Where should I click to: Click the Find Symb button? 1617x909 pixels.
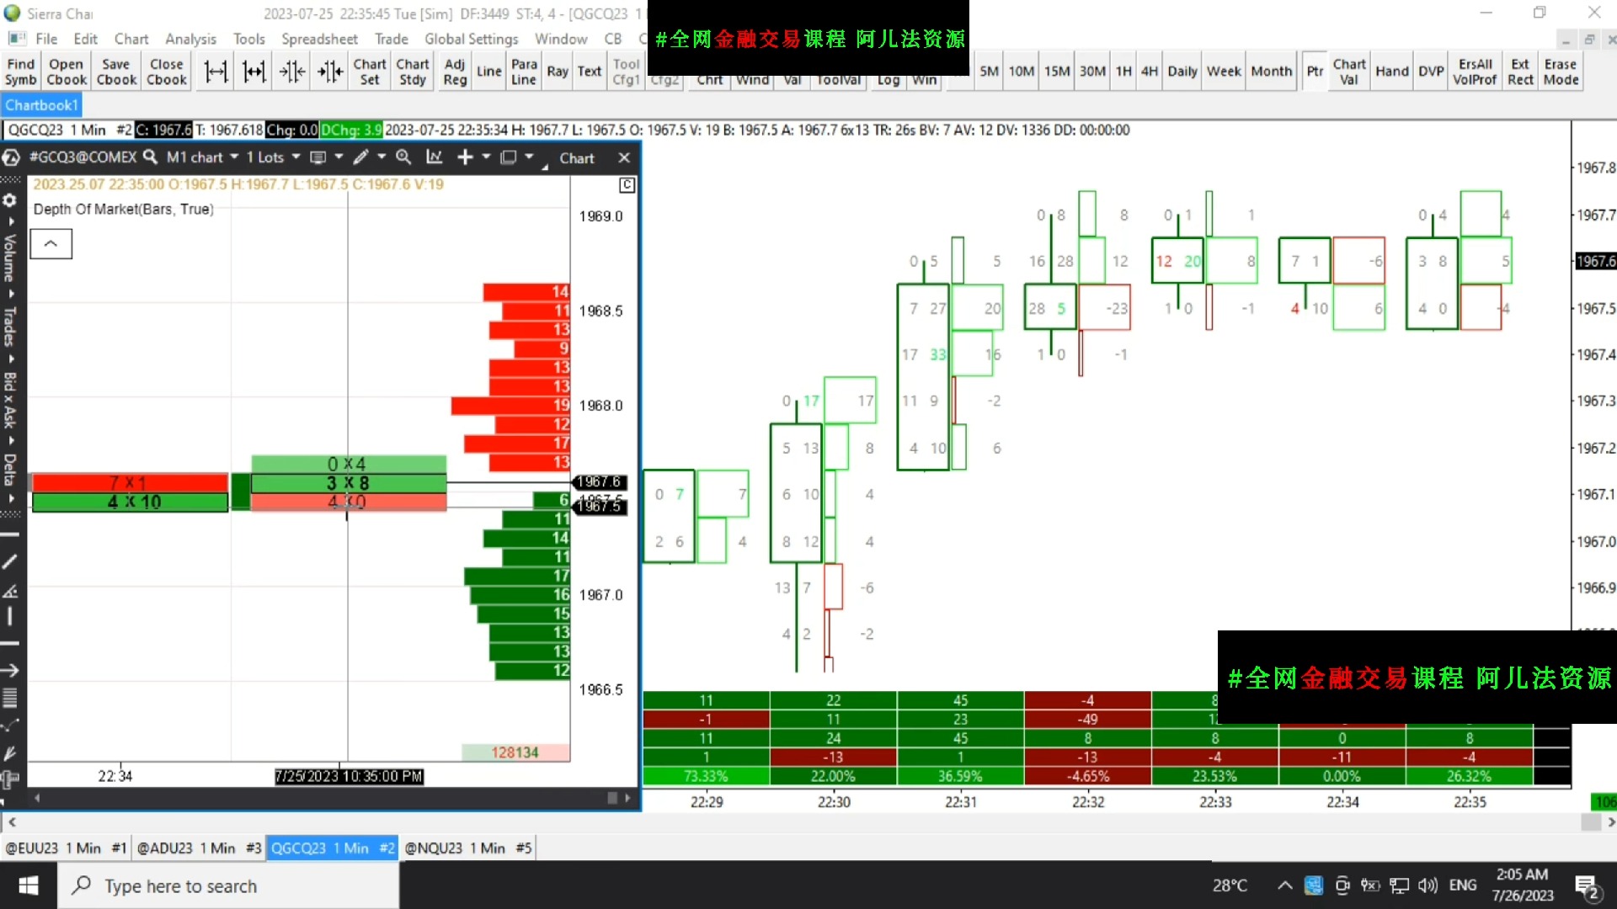[20, 72]
